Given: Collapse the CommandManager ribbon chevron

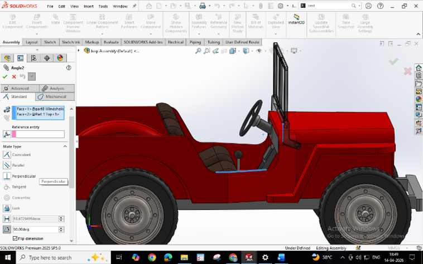Looking at the screenshot, I should click(x=418, y=34).
